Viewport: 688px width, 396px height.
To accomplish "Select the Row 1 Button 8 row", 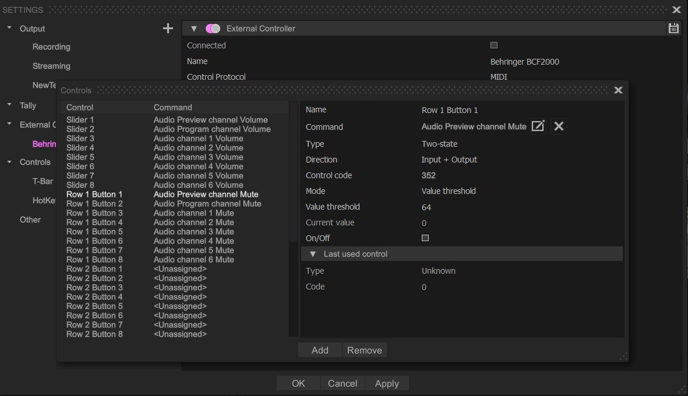I will [x=175, y=260].
